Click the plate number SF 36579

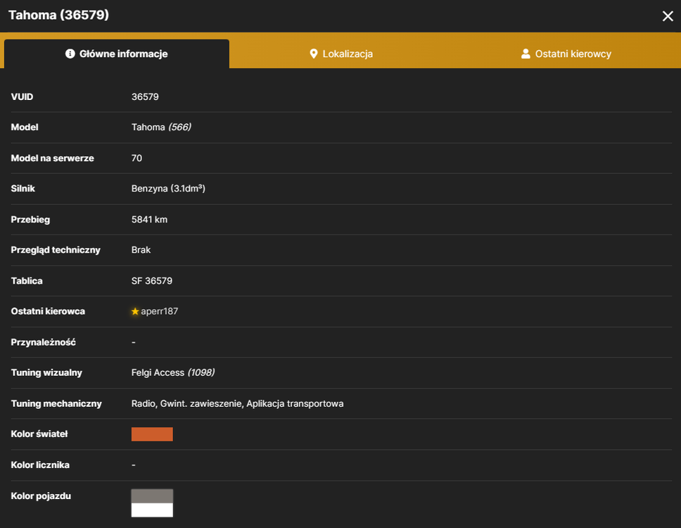click(x=152, y=281)
